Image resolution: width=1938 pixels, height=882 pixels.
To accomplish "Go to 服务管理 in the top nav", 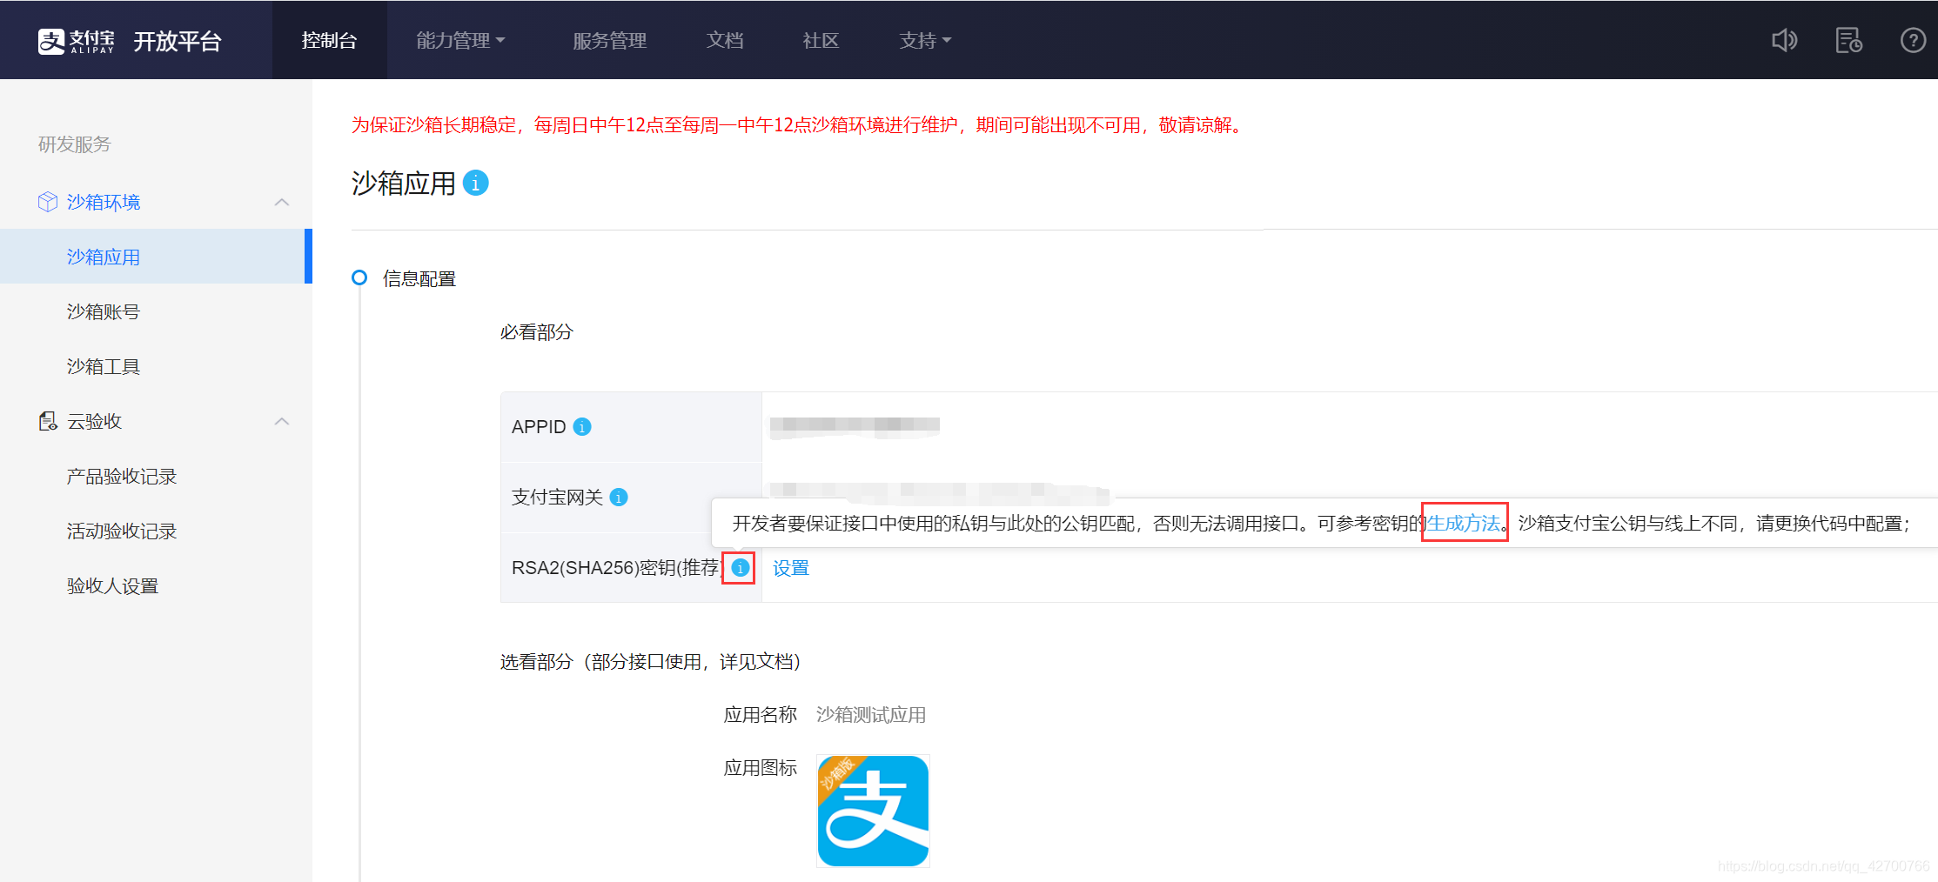I will tap(609, 41).
